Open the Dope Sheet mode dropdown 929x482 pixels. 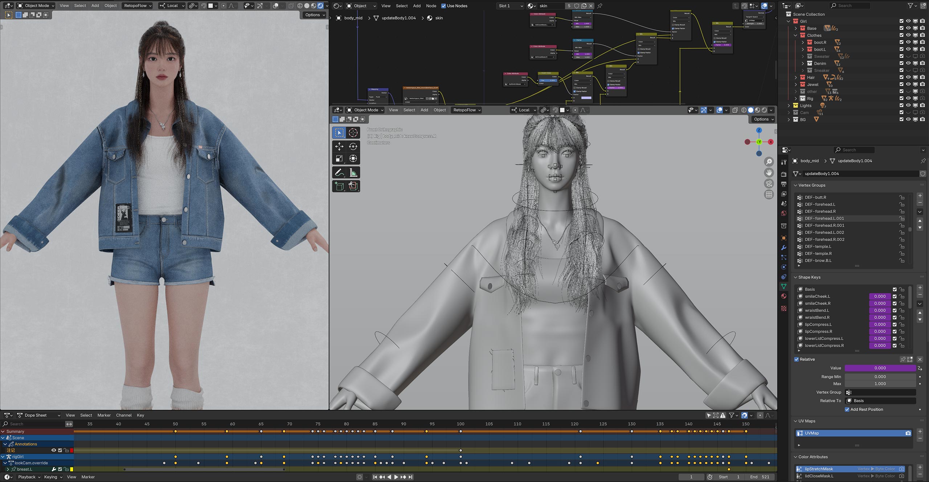point(39,415)
